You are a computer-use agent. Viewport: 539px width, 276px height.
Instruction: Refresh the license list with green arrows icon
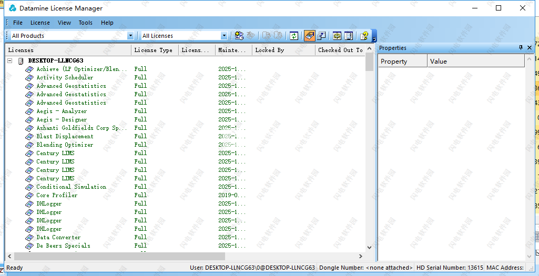294,35
